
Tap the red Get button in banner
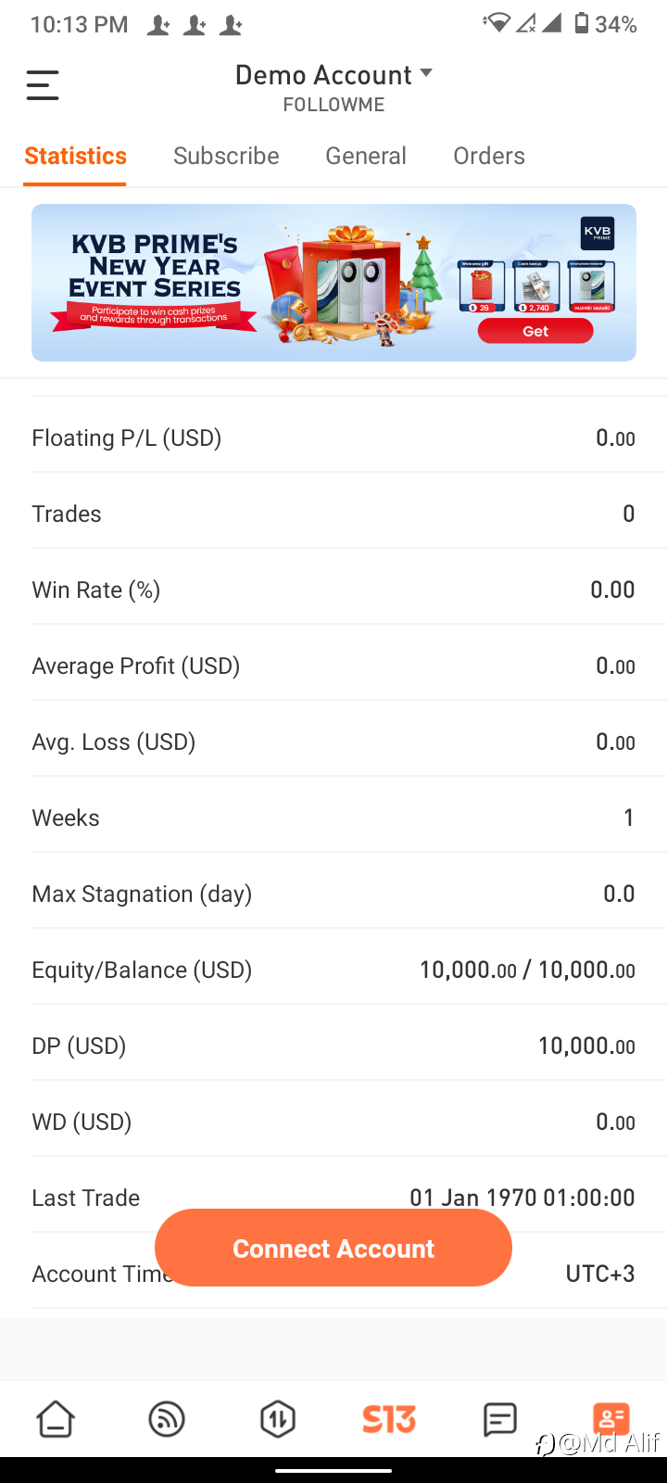535,331
